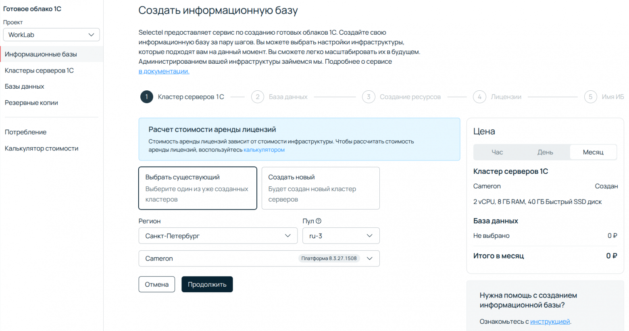The image size is (629, 331).
Task: Switch price period to День
Action: coord(545,152)
